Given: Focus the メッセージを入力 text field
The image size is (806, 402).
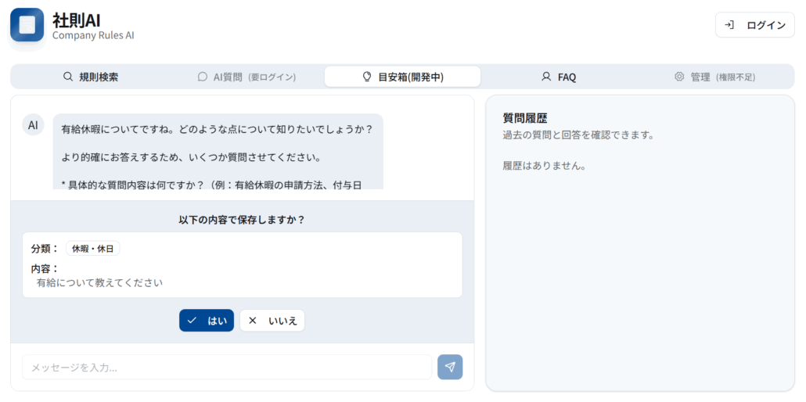Looking at the screenshot, I should [x=226, y=367].
